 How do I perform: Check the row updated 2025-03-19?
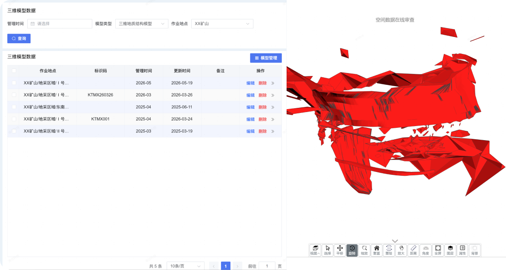pos(14,131)
